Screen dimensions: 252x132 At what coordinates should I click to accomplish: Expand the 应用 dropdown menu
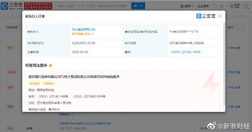pyautogui.click(x=187, y=6)
